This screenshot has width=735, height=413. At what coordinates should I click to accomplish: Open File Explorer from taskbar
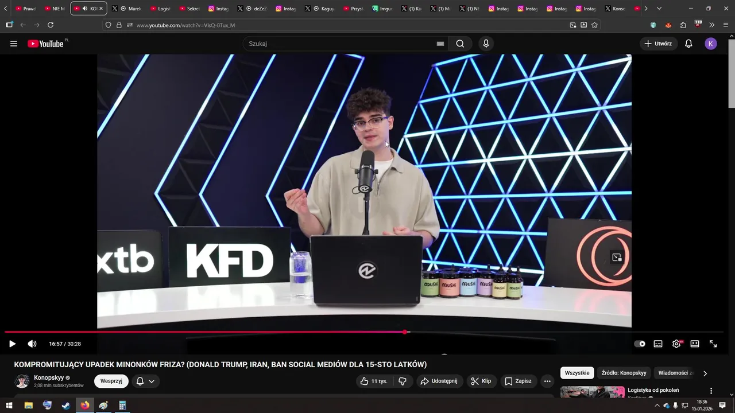[x=28, y=405]
